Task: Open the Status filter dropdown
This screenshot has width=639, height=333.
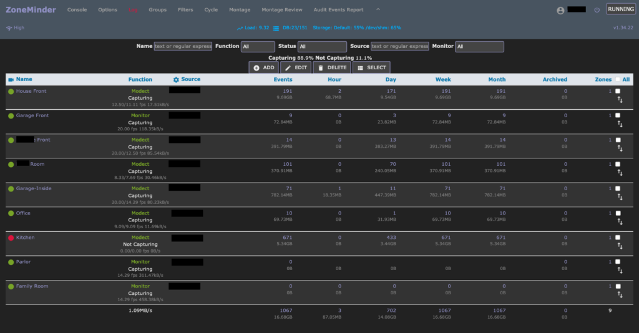Action: (x=322, y=47)
